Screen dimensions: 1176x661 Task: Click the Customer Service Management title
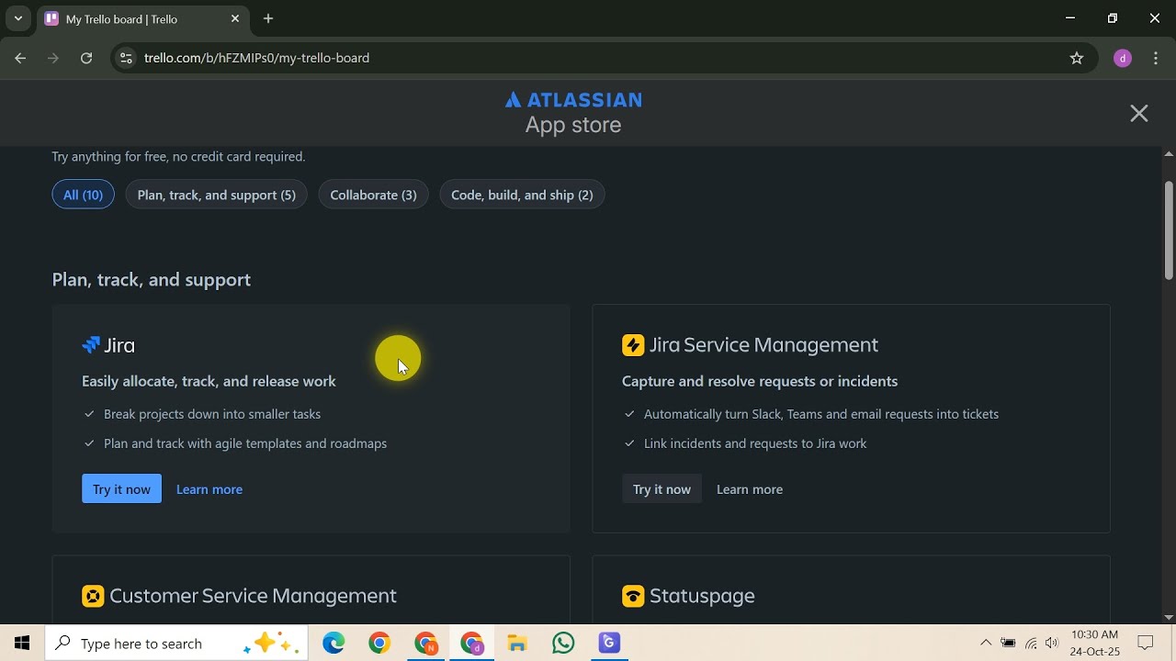click(x=253, y=596)
